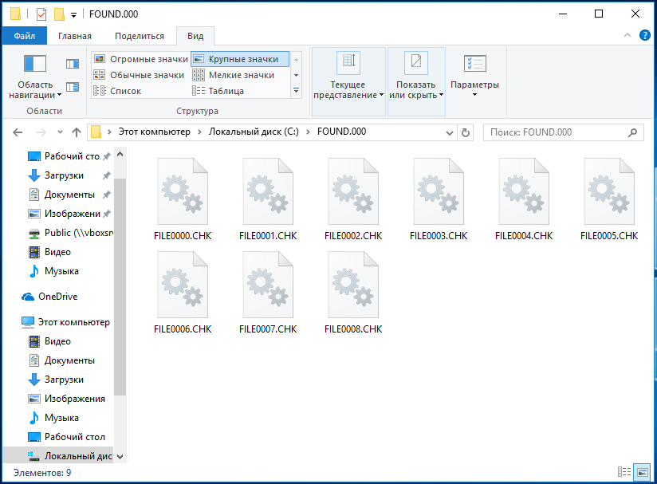
Task: Open Рабочий стол under Этот компьютер
Action: click(68, 437)
